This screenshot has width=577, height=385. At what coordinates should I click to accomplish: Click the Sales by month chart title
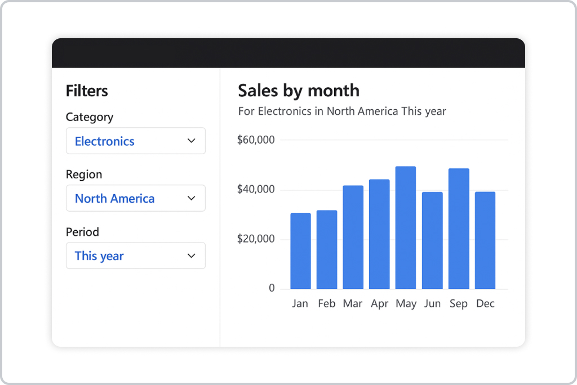point(299,91)
